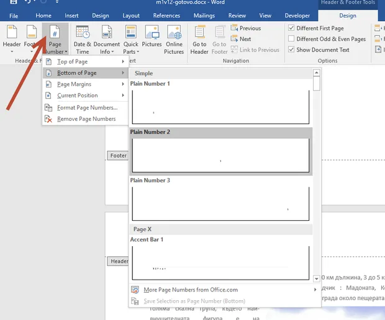
Task: Select Plain Number 3 thumbnail
Action: (220, 203)
